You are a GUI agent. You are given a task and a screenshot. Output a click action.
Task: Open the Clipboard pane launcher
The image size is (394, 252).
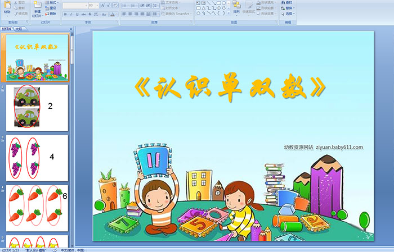point(27,22)
